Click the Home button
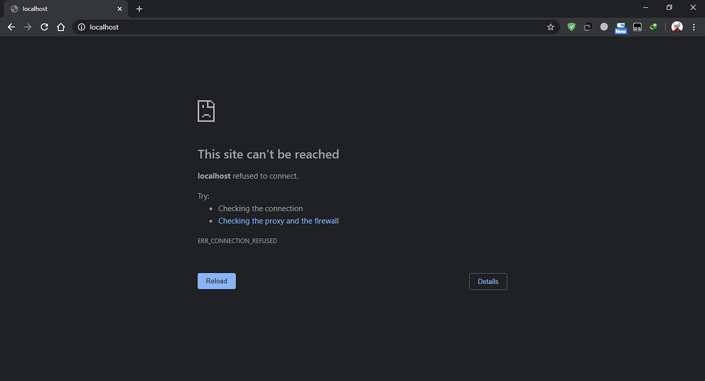Viewport: 705px width, 381px height. (61, 26)
